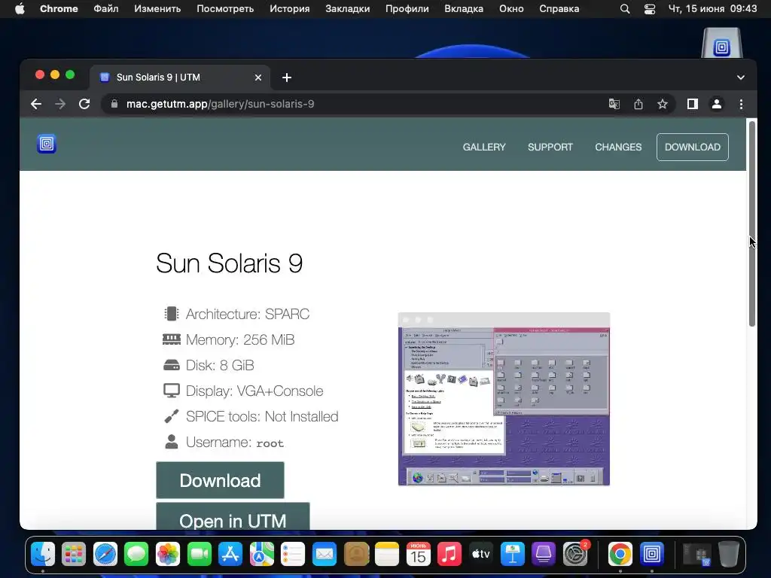Image resolution: width=771 pixels, height=578 pixels.
Task: Click the lock icon in address bar
Action: coord(114,104)
